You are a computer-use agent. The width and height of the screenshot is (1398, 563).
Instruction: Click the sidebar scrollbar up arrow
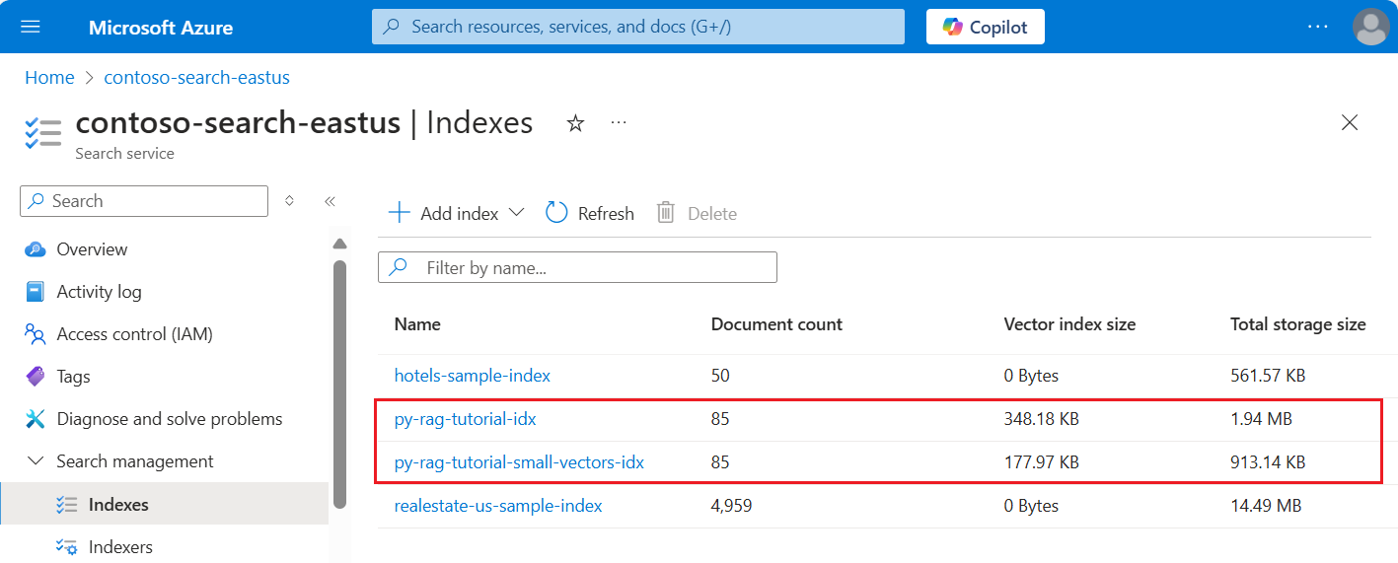pyautogui.click(x=340, y=244)
